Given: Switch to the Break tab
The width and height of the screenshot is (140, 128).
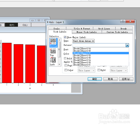Looking at the screenshot, I should (124, 28).
